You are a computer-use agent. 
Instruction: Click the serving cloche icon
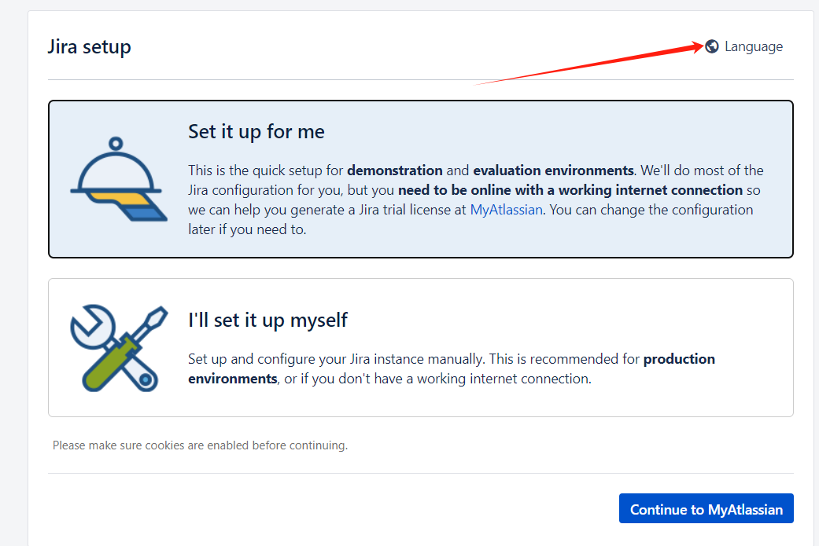tap(116, 180)
